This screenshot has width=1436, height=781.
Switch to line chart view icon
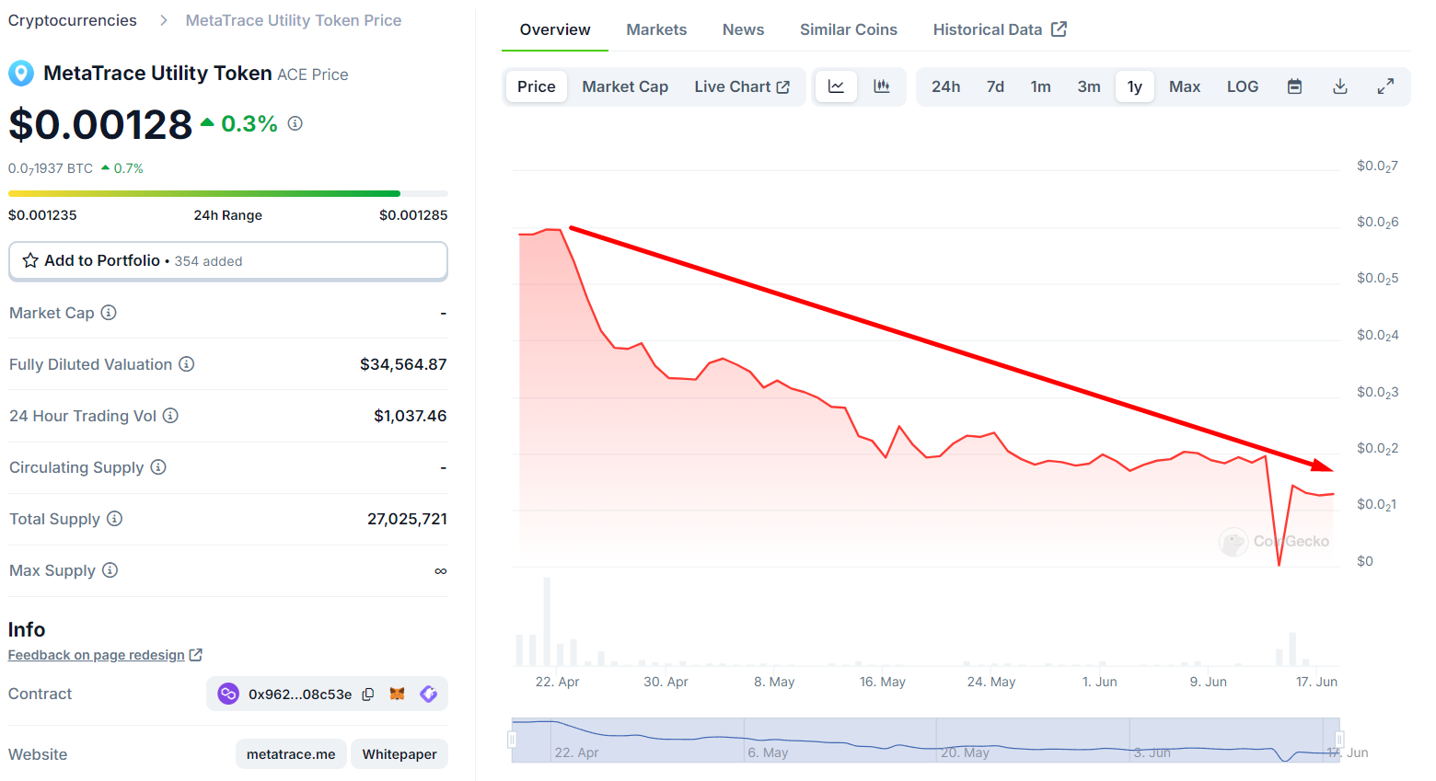pyautogui.click(x=836, y=86)
